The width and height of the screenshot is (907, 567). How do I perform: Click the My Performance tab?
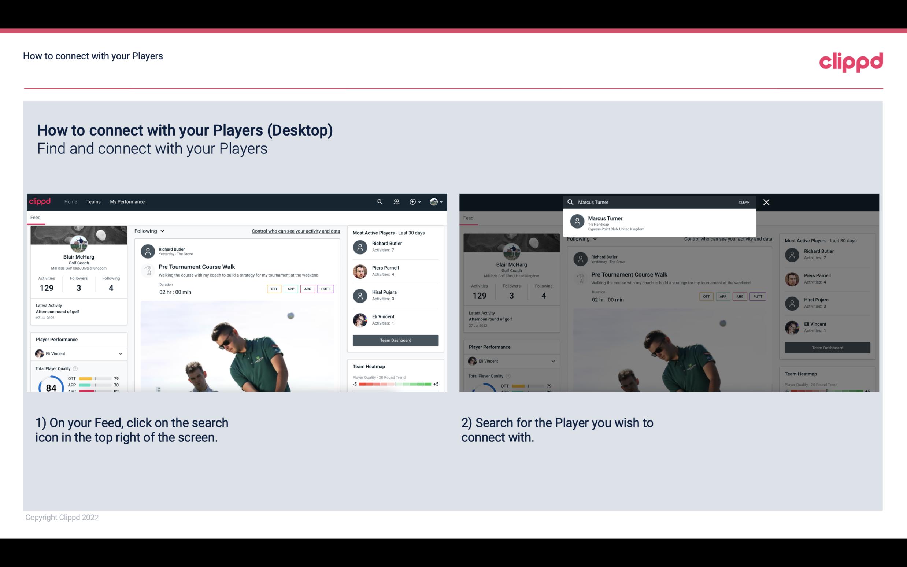[x=127, y=201]
